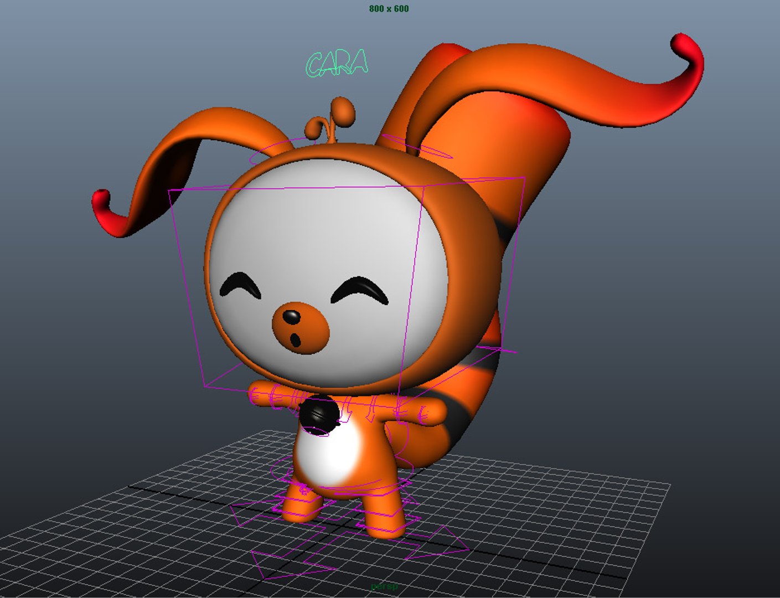Screen dimensions: 780x598
Task: Click the character's small open mouth
Action: tap(297, 339)
